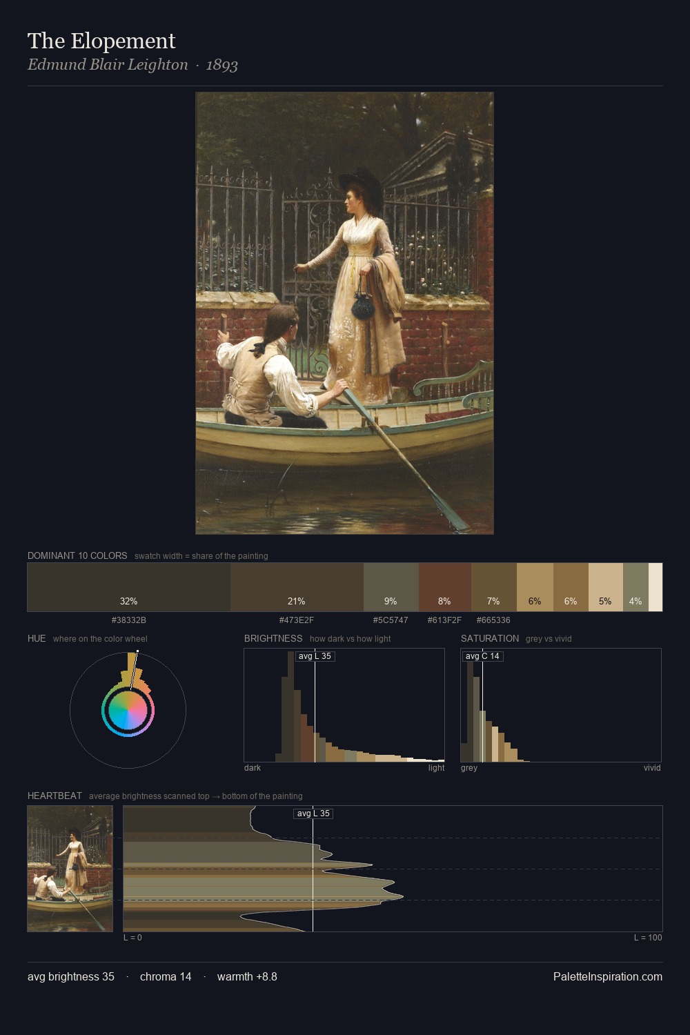Click the hex code #5C5747

click(391, 620)
